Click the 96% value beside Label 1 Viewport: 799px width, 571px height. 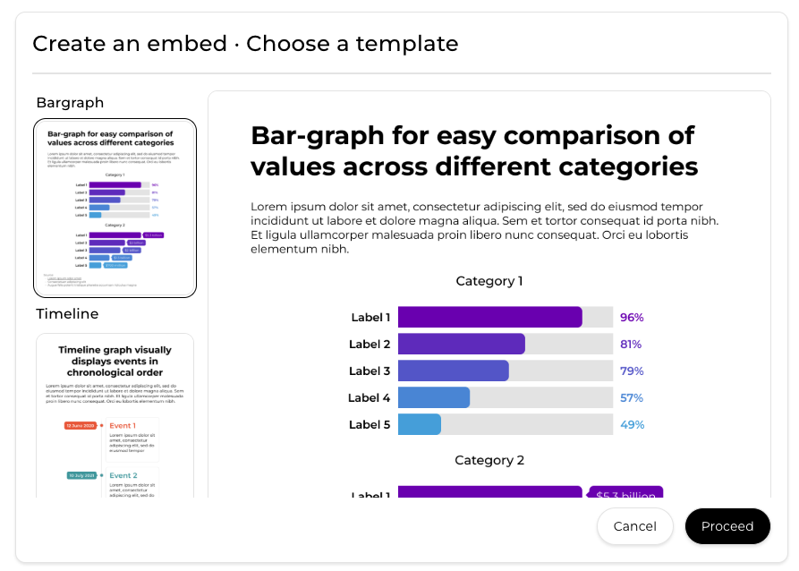(x=632, y=317)
